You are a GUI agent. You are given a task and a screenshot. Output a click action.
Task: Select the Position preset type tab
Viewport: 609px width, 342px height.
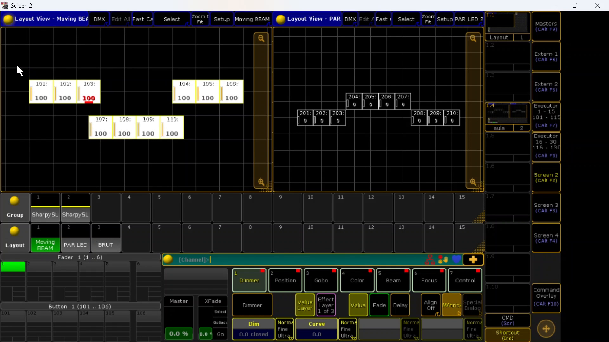coord(285,280)
